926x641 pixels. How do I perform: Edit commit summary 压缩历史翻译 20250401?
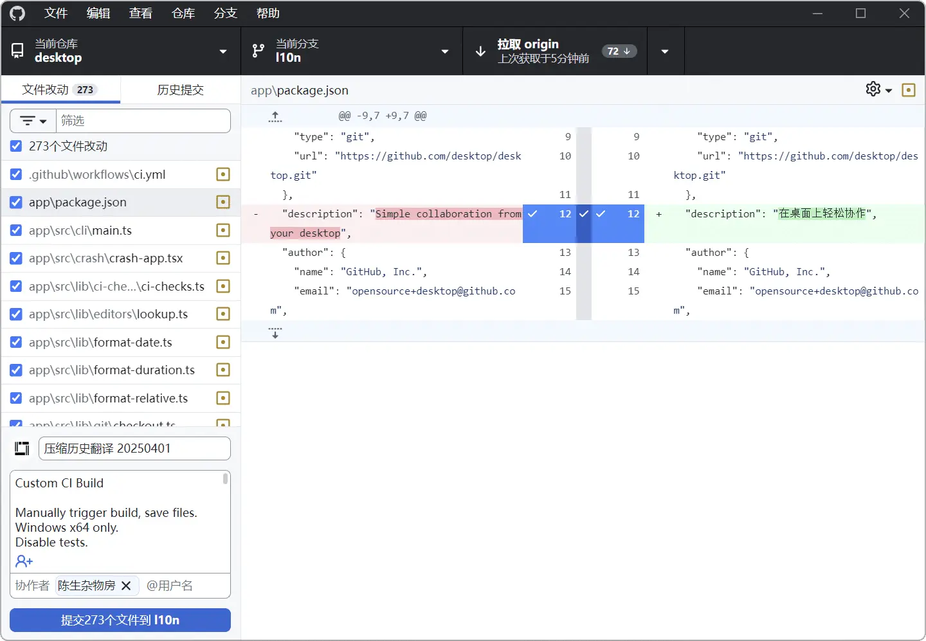(134, 449)
